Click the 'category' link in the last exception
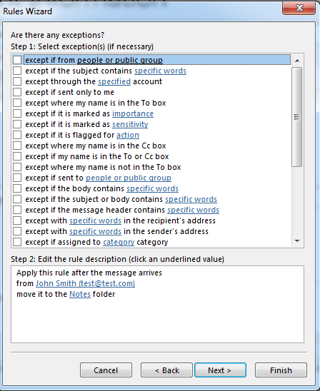The image size is (320, 391). [119, 242]
